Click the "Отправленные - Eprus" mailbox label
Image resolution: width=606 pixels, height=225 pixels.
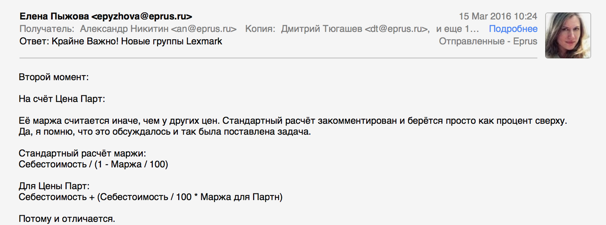[488, 41]
